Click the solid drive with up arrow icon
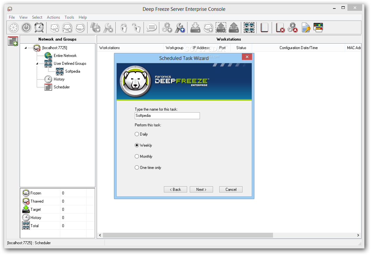Image resolution: width=371 pixels, height=255 pixels. [234, 27]
